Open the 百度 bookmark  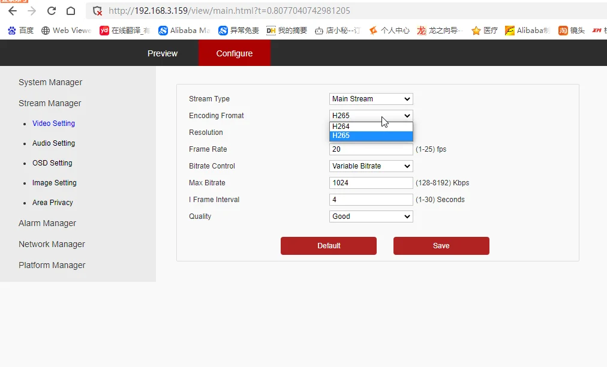pos(21,30)
